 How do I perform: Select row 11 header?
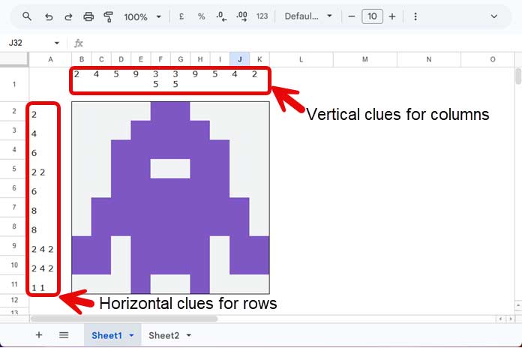(x=14, y=284)
